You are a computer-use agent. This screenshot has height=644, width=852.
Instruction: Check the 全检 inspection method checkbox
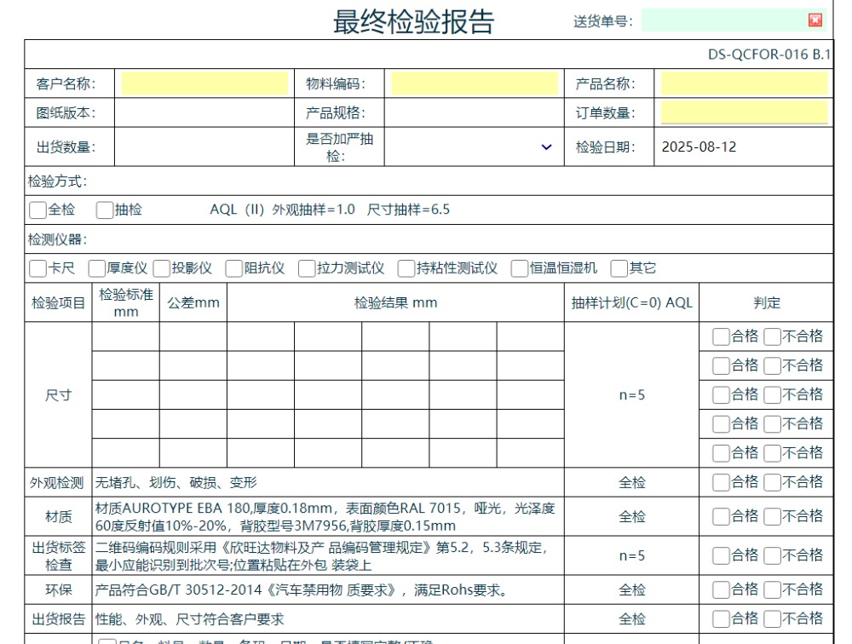click(x=37, y=210)
